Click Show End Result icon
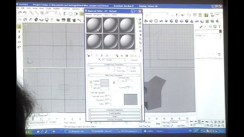244x137 pixels. coord(132,56)
